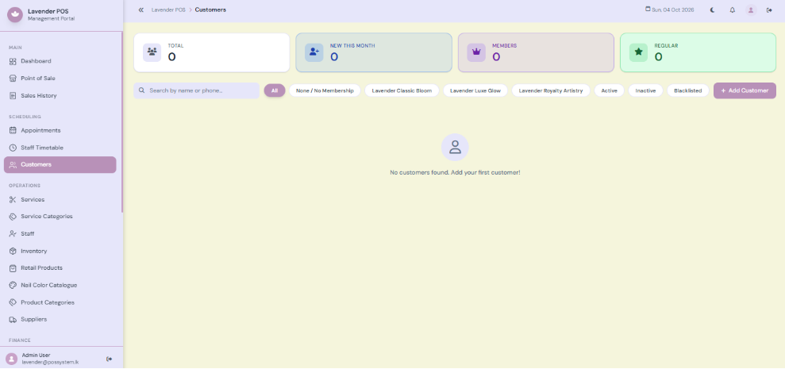Filter by Lavender Royalty Artistry
This screenshot has height=369, width=785.
(551, 90)
